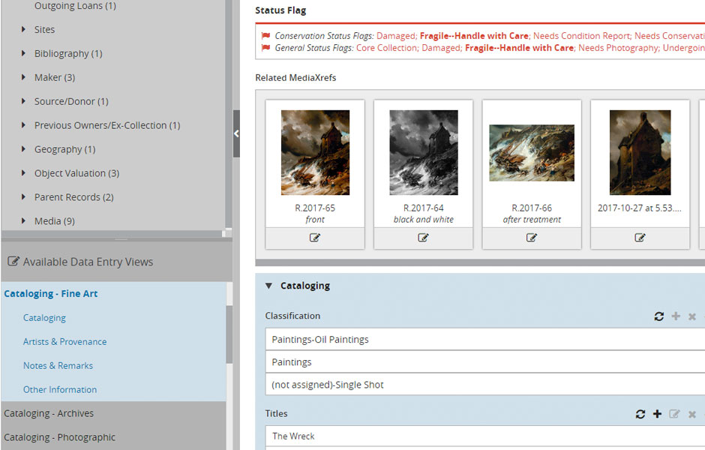Click the plus icon in Titles row
Image resolution: width=705 pixels, height=450 pixels.
658,414
